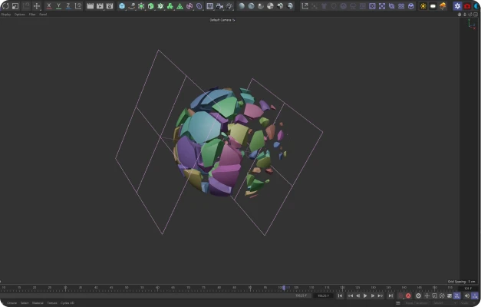Click the arrow sphere icon
Viewport: 481px width, 307px height.
click(x=289, y=6)
